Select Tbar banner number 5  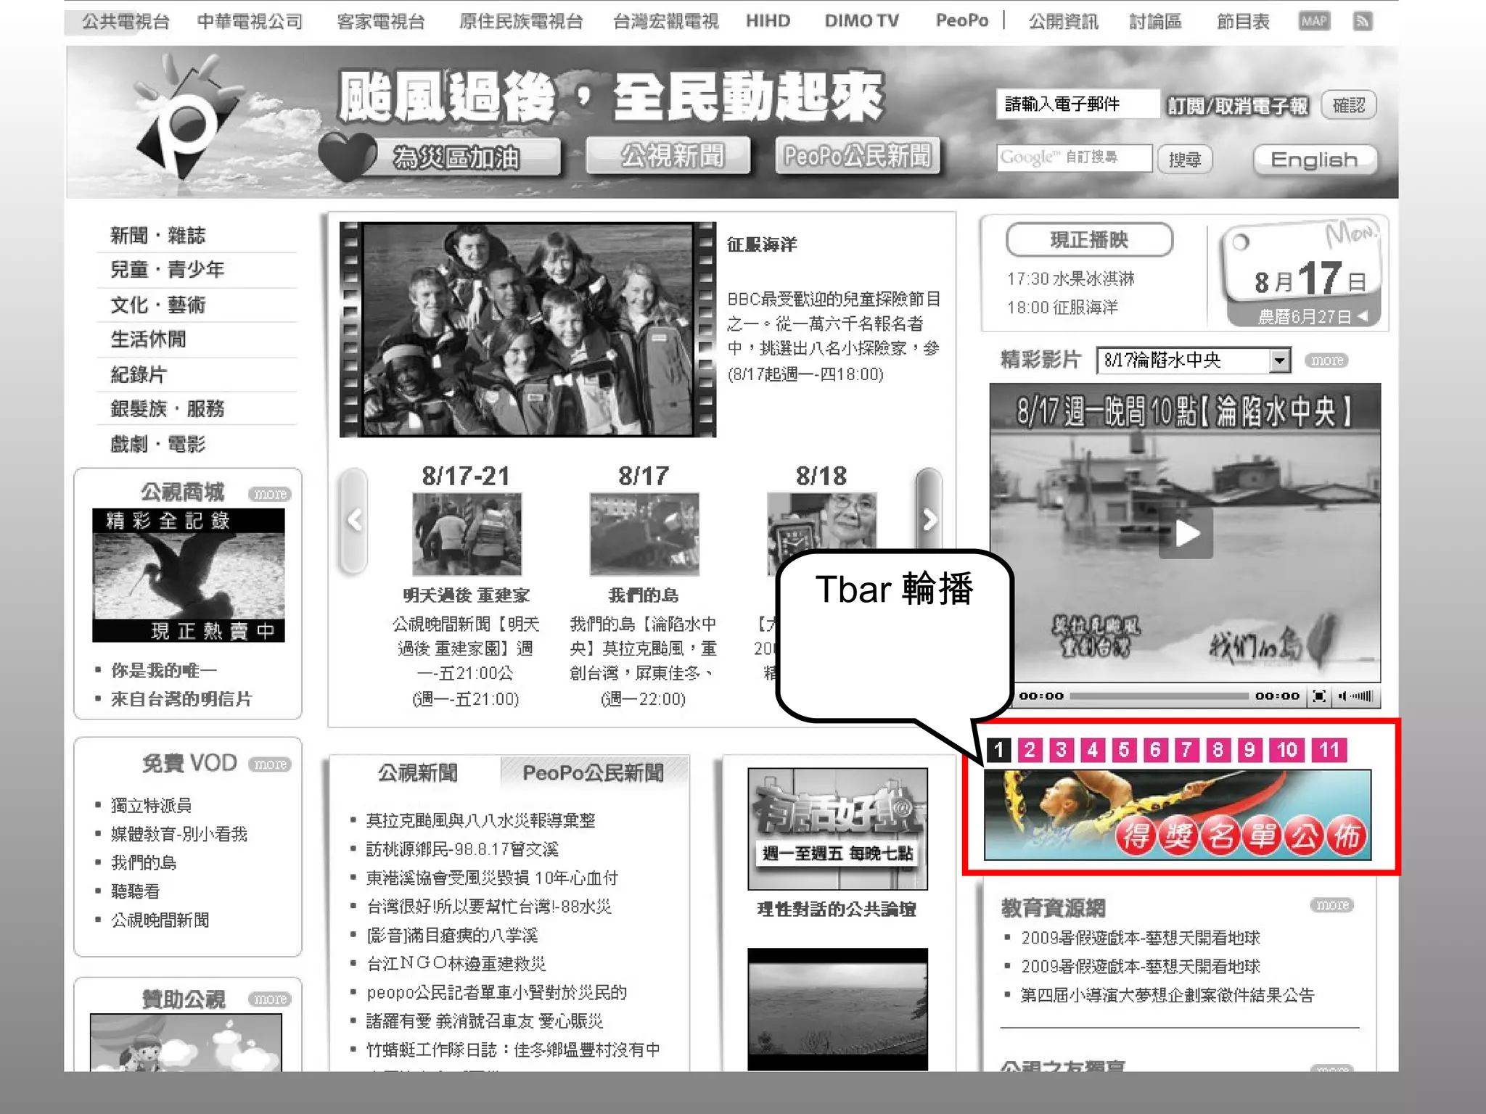[x=1124, y=750]
